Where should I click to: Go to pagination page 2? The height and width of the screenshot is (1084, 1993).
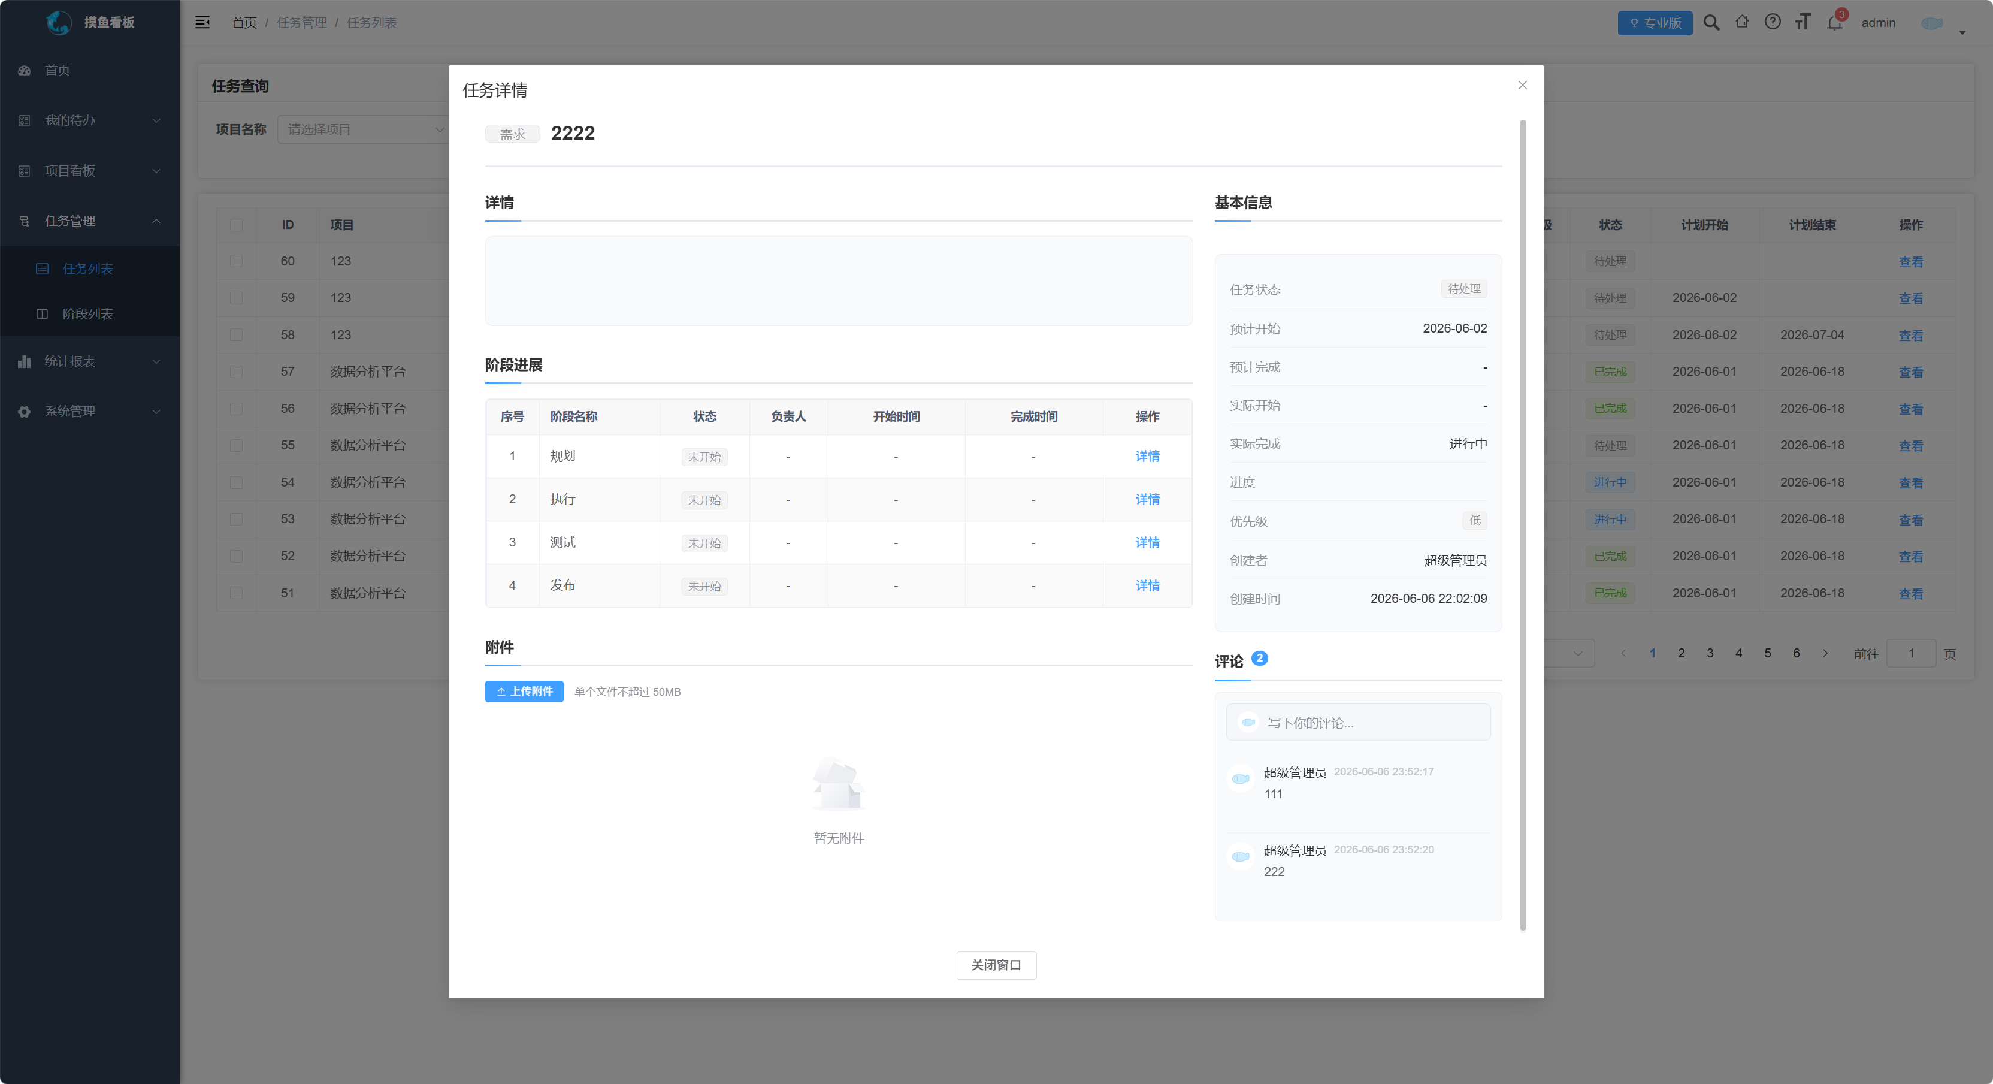click(1682, 653)
